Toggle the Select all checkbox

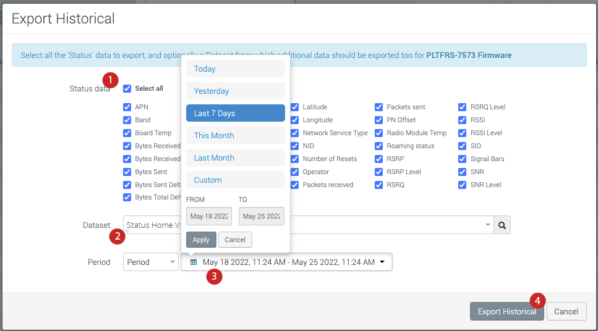pos(127,88)
